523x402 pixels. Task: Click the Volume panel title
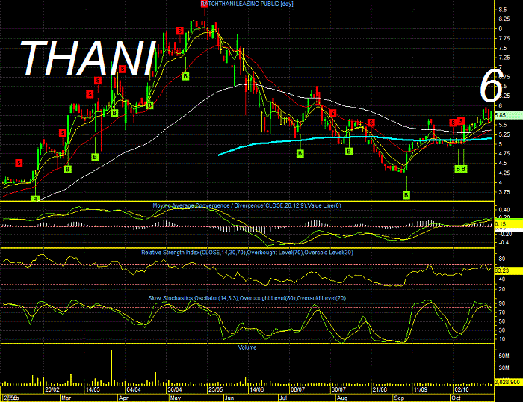pos(247,347)
